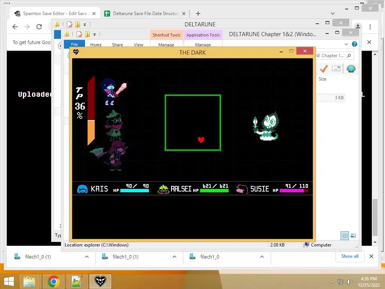Close the Chrome downloads bar

(x=371, y=256)
